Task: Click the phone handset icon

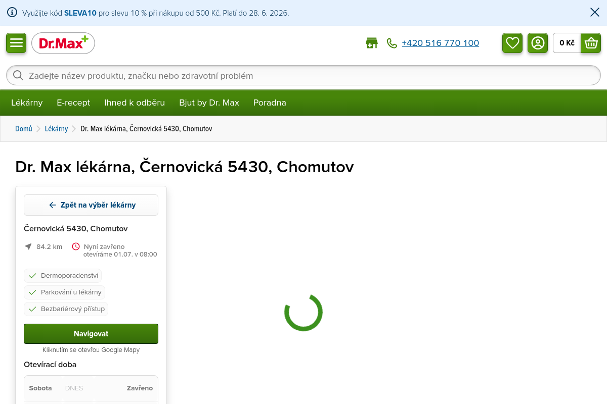Action: (x=392, y=43)
